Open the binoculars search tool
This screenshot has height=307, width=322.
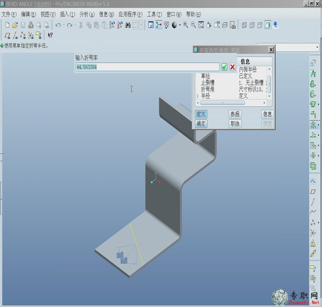pos(128,25)
